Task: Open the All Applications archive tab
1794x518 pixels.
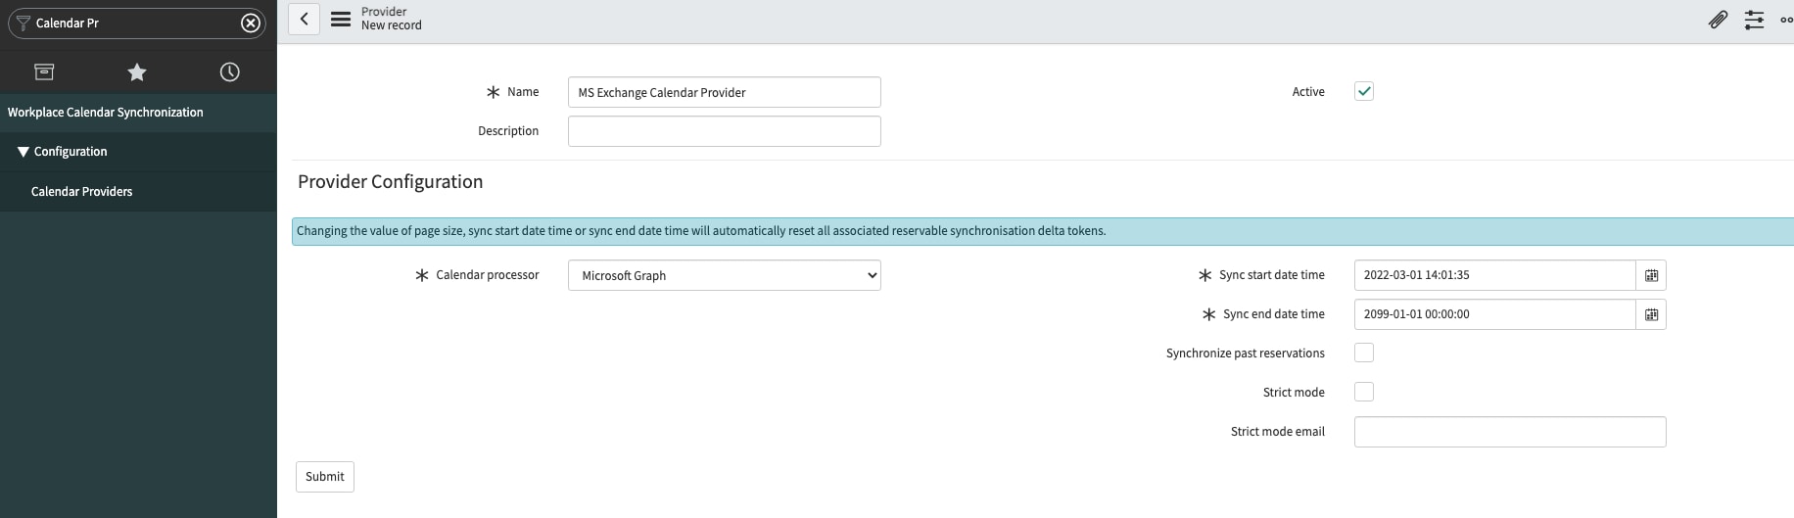Action: pyautogui.click(x=44, y=71)
